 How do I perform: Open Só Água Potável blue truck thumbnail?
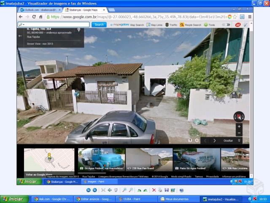(x=102, y=160)
